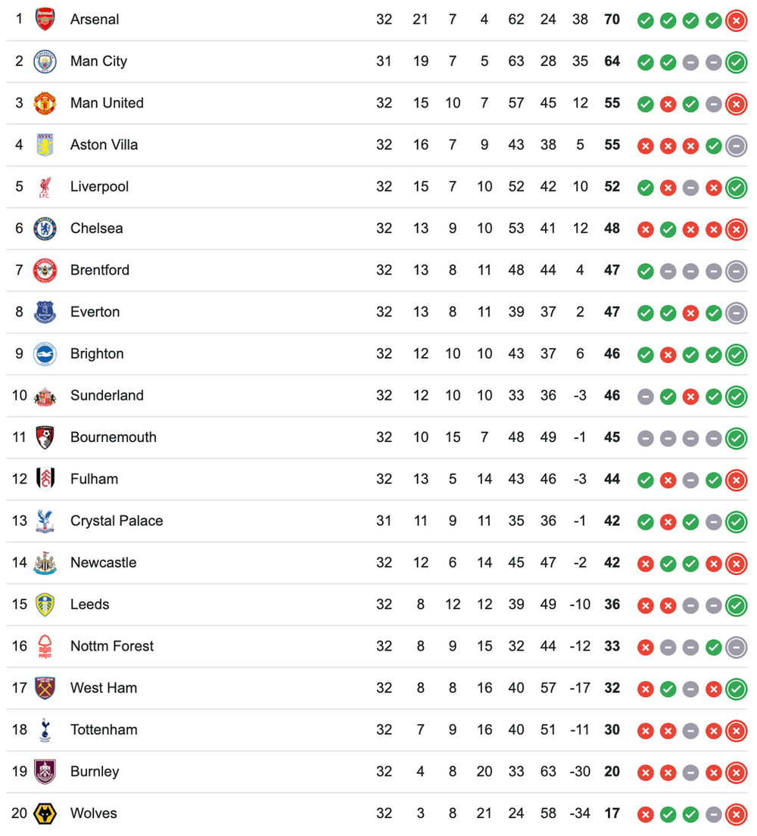
Task: Click the Chelsea club badge
Action: [x=45, y=228]
